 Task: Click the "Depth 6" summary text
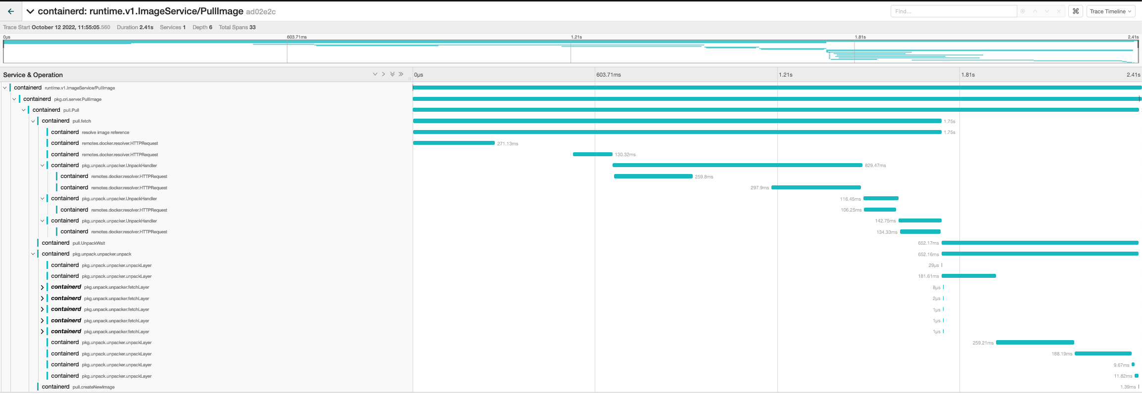[202, 27]
